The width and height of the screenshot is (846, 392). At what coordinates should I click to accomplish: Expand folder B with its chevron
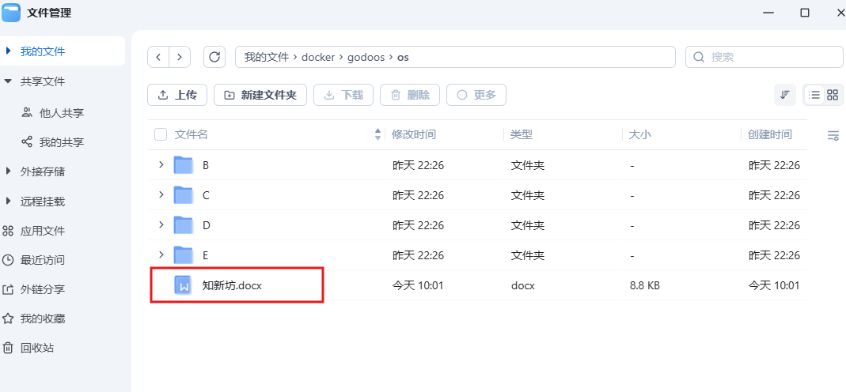161,165
